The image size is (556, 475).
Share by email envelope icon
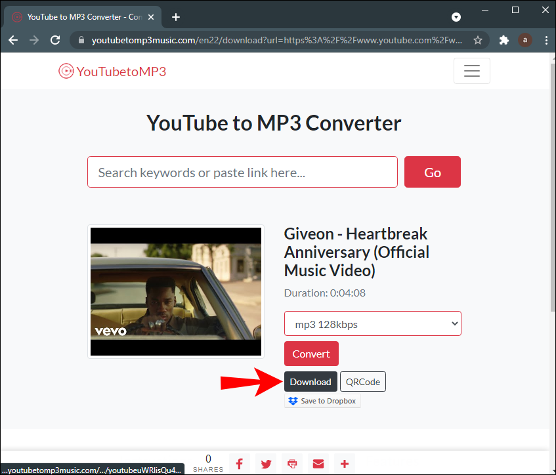pos(318,463)
